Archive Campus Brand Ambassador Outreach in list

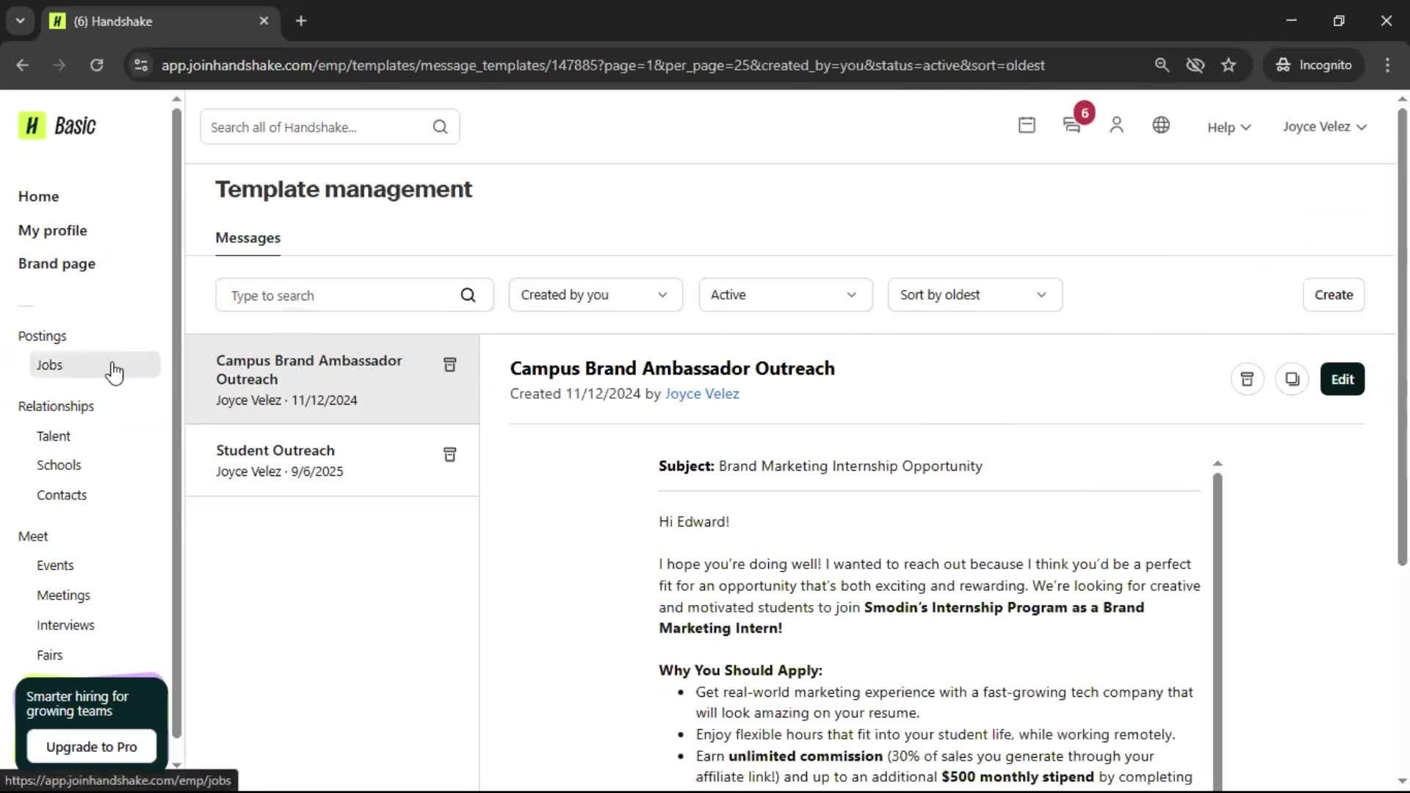450,365
